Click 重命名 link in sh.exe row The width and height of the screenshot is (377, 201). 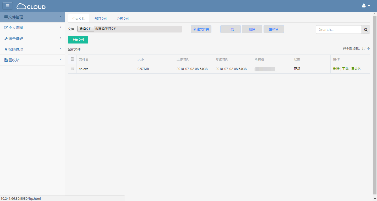[356, 69]
